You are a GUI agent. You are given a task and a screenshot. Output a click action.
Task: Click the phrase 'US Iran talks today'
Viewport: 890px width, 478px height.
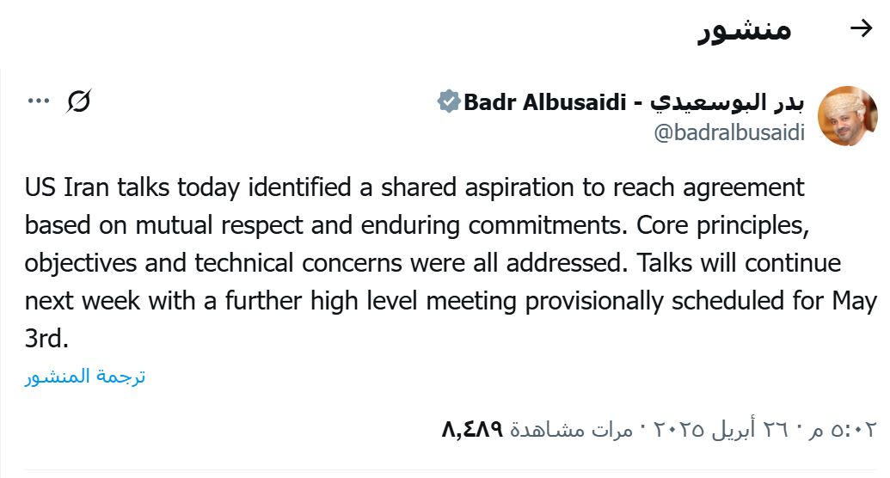pyautogui.click(x=132, y=187)
